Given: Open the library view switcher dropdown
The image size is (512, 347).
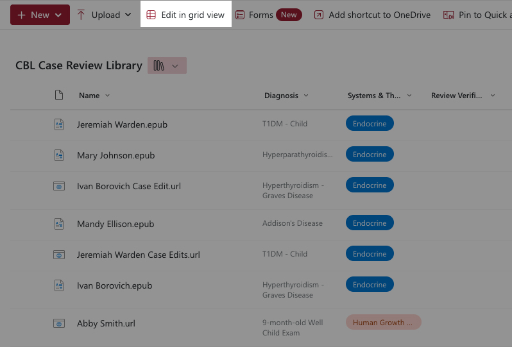Looking at the screenshot, I should click(x=167, y=65).
